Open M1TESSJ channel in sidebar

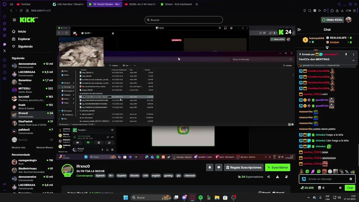[x=32, y=90]
